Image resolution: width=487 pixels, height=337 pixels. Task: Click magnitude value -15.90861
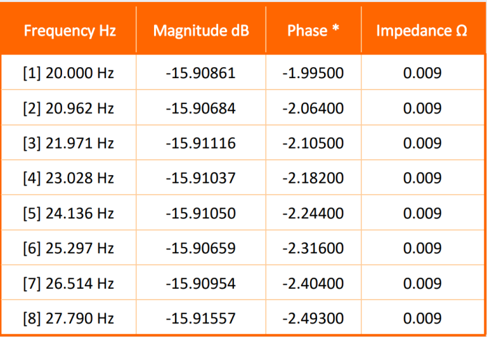pos(200,73)
